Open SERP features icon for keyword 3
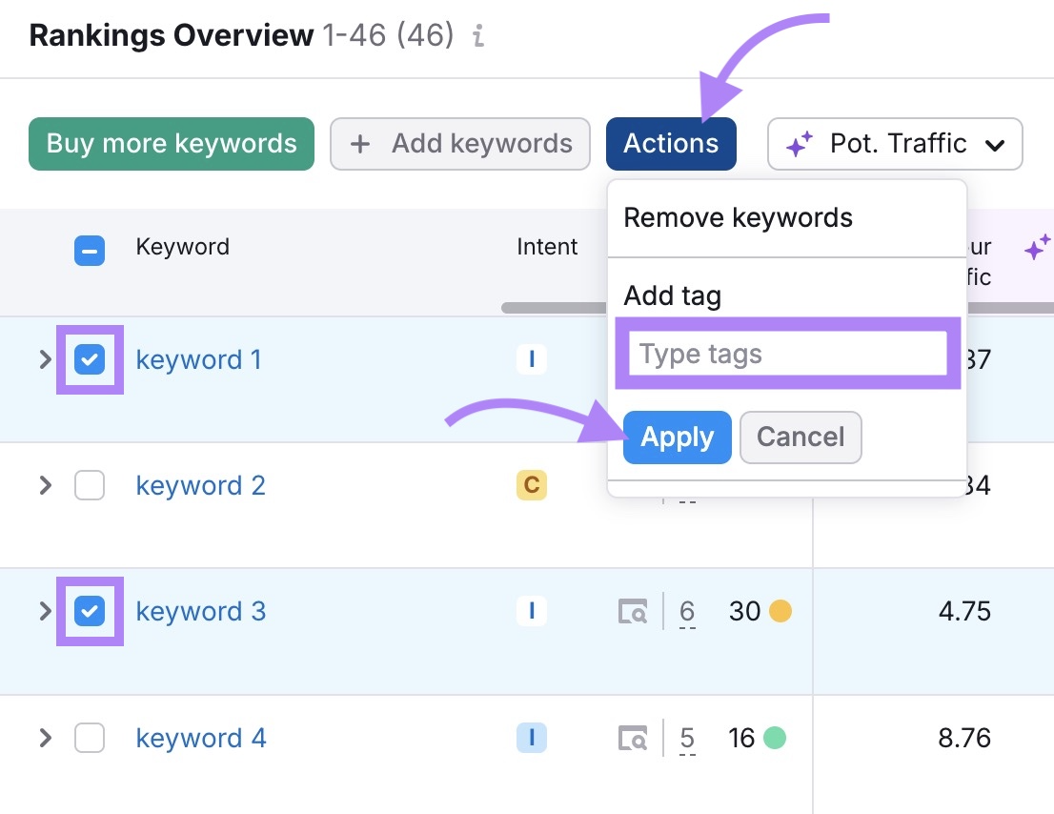The image size is (1054, 814). click(x=632, y=611)
